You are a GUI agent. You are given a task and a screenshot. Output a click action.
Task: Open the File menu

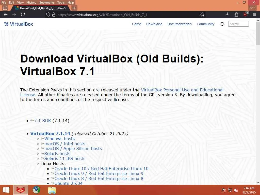pyautogui.click(x=4, y=3)
